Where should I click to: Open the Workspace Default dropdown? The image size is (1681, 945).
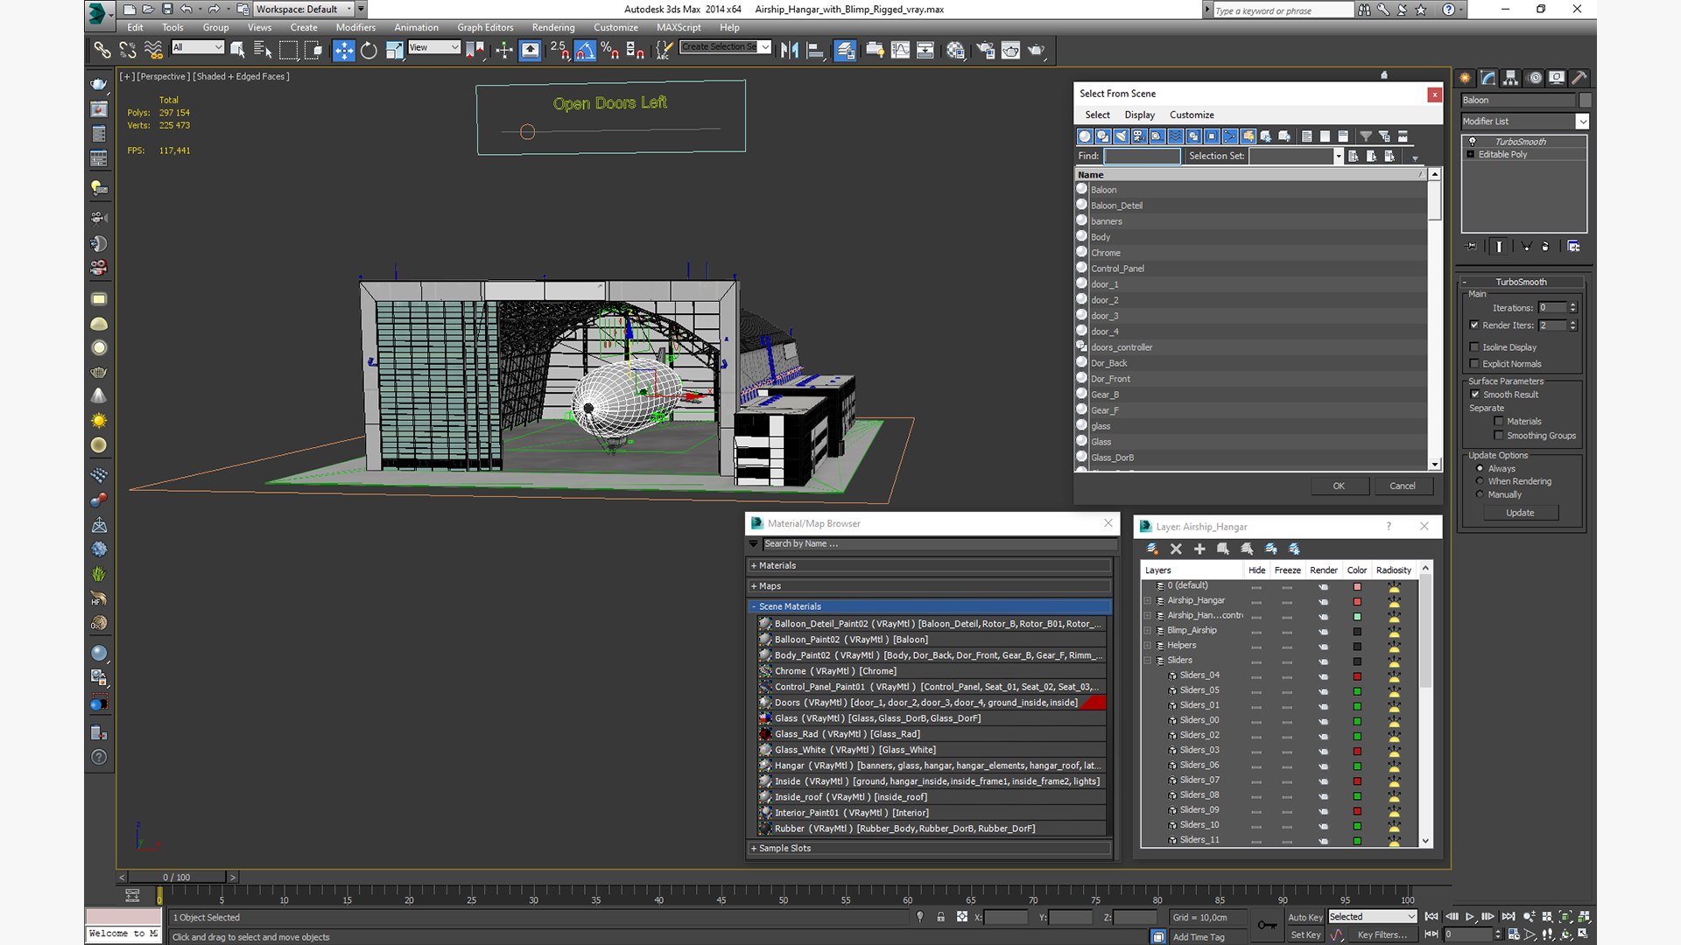[304, 9]
